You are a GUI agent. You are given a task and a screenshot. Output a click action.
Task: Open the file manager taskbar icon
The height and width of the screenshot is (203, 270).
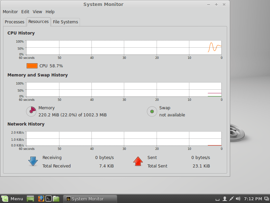click(x=56, y=199)
